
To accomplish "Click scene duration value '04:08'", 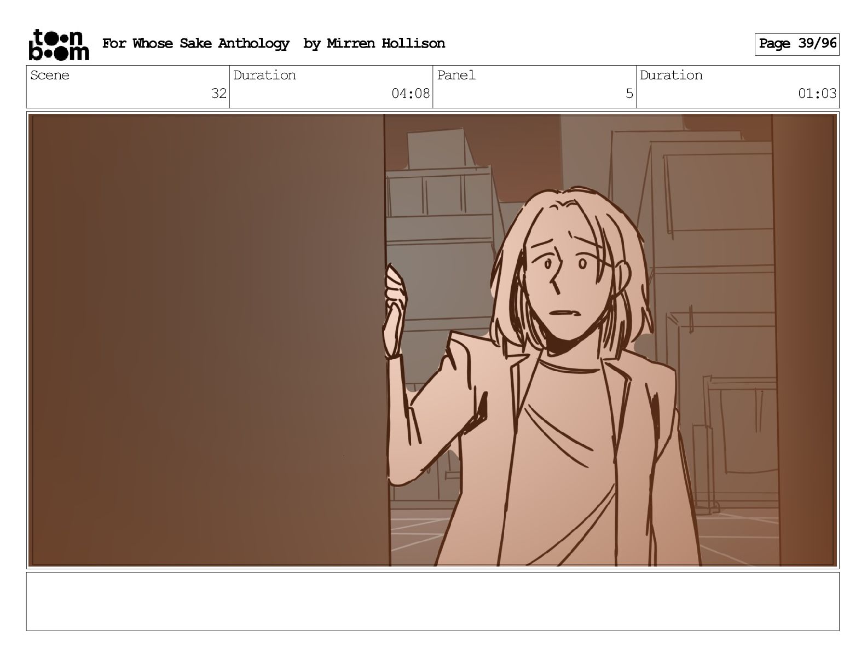I will point(411,94).
